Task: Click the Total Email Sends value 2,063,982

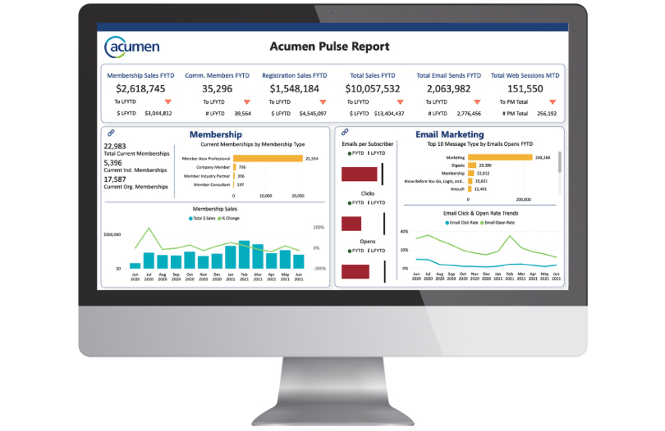Action: pyautogui.click(x=448, y=89)
